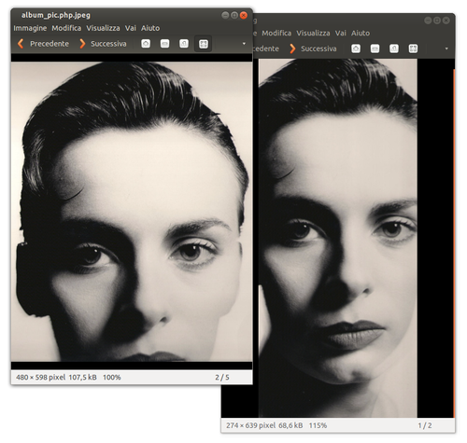The image size is (467, 443).
Task: Open Modifica menu in the rear window
Action: point(276,33)
